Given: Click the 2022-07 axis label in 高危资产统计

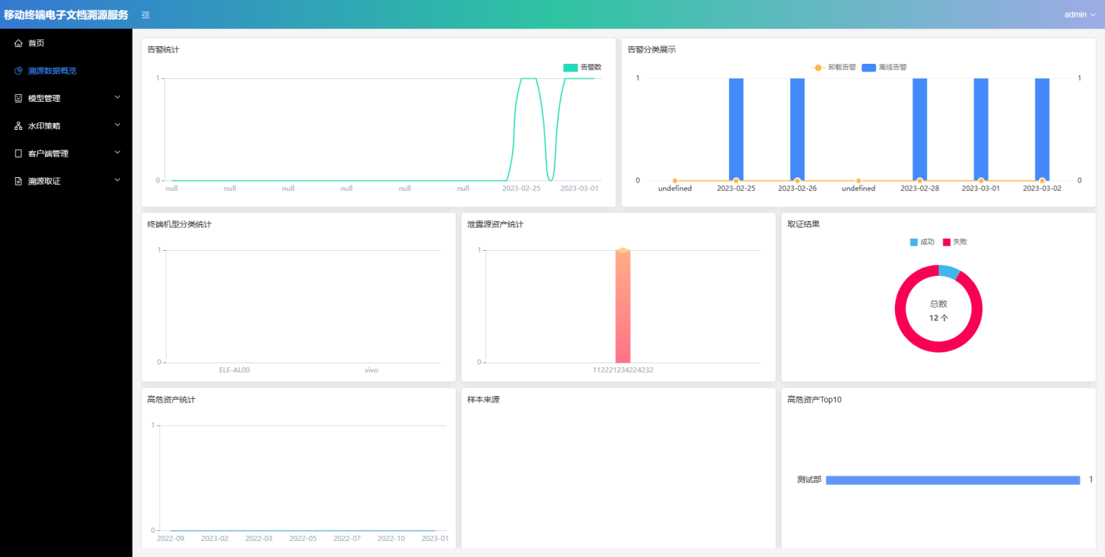Looking at the screenshot, I should (x=347, y=538).
